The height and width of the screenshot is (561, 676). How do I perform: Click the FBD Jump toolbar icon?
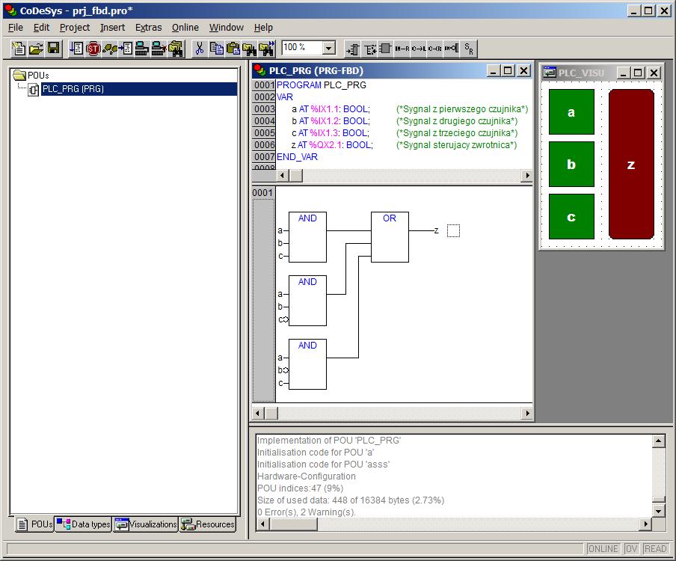coord(419,49)
